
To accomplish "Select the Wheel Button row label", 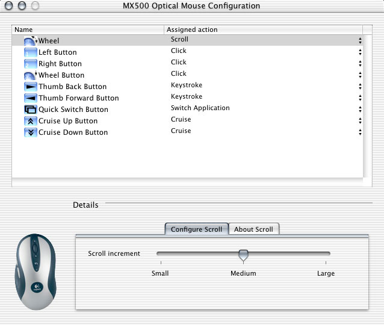I will 61,75.
